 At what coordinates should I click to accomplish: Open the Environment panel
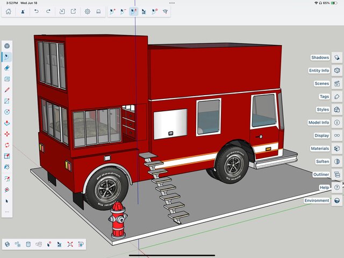[x=317, y=200]
